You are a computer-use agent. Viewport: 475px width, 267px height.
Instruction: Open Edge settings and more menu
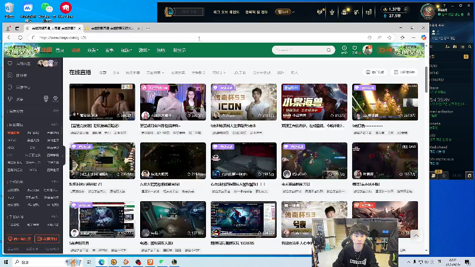click(413, 37)
